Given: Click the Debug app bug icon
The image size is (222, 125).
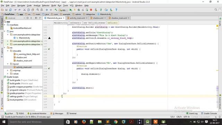Looking at the screenshot, I should tap(79, 10).
